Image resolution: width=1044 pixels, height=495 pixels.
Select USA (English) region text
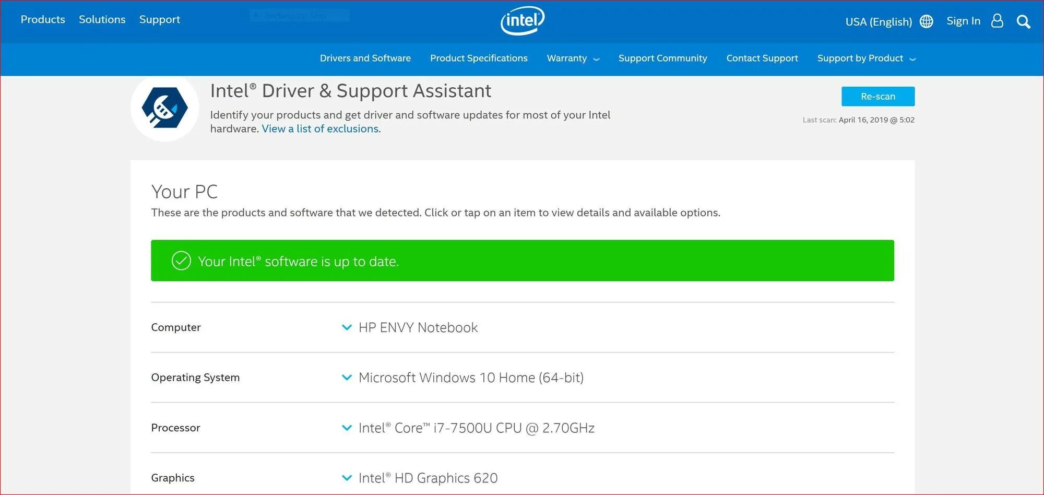(x=879, y=21)
